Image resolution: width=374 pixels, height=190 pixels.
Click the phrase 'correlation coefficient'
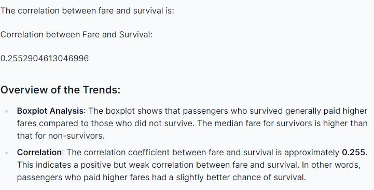(x=127, y=152)
